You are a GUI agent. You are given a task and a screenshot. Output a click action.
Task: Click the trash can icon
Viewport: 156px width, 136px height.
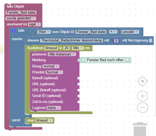point(140,129)
